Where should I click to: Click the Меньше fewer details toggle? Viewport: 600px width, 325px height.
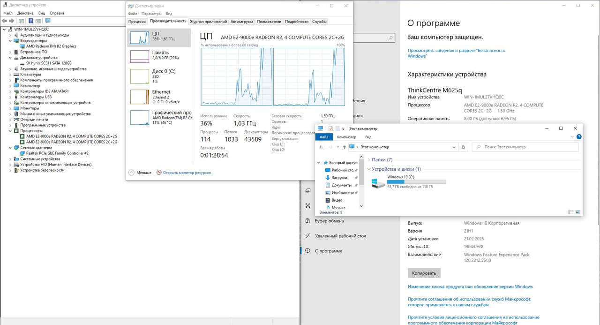pos(140,173)
